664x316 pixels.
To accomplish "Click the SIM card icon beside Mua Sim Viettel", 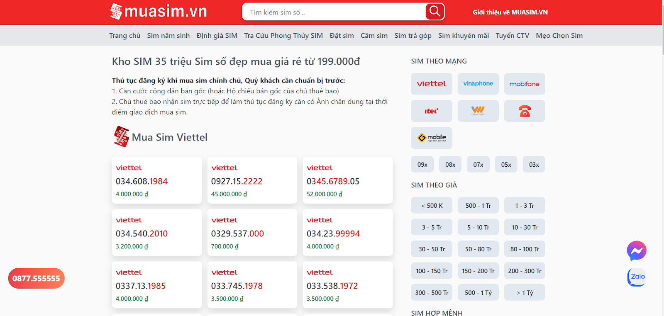I will (121, 137).
